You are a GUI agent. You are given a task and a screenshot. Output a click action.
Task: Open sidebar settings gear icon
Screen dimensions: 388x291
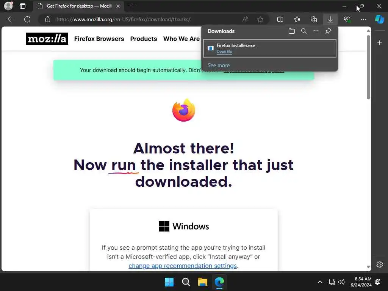pos(380,264)
